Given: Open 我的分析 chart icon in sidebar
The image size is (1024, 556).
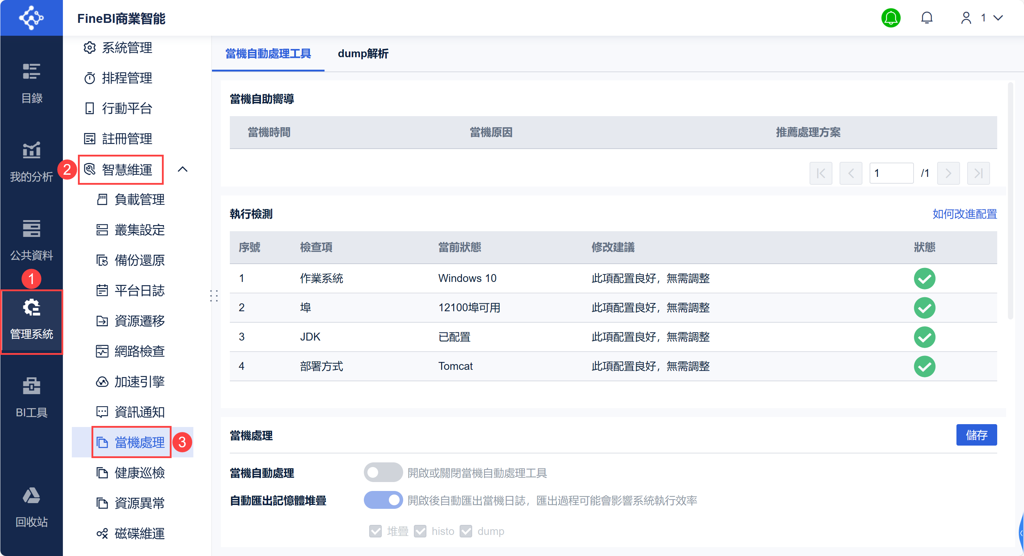Looking at the screenshot, I should point(31,150).
